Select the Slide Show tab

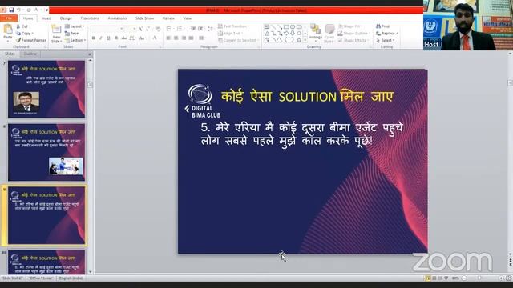coord(144,18)
